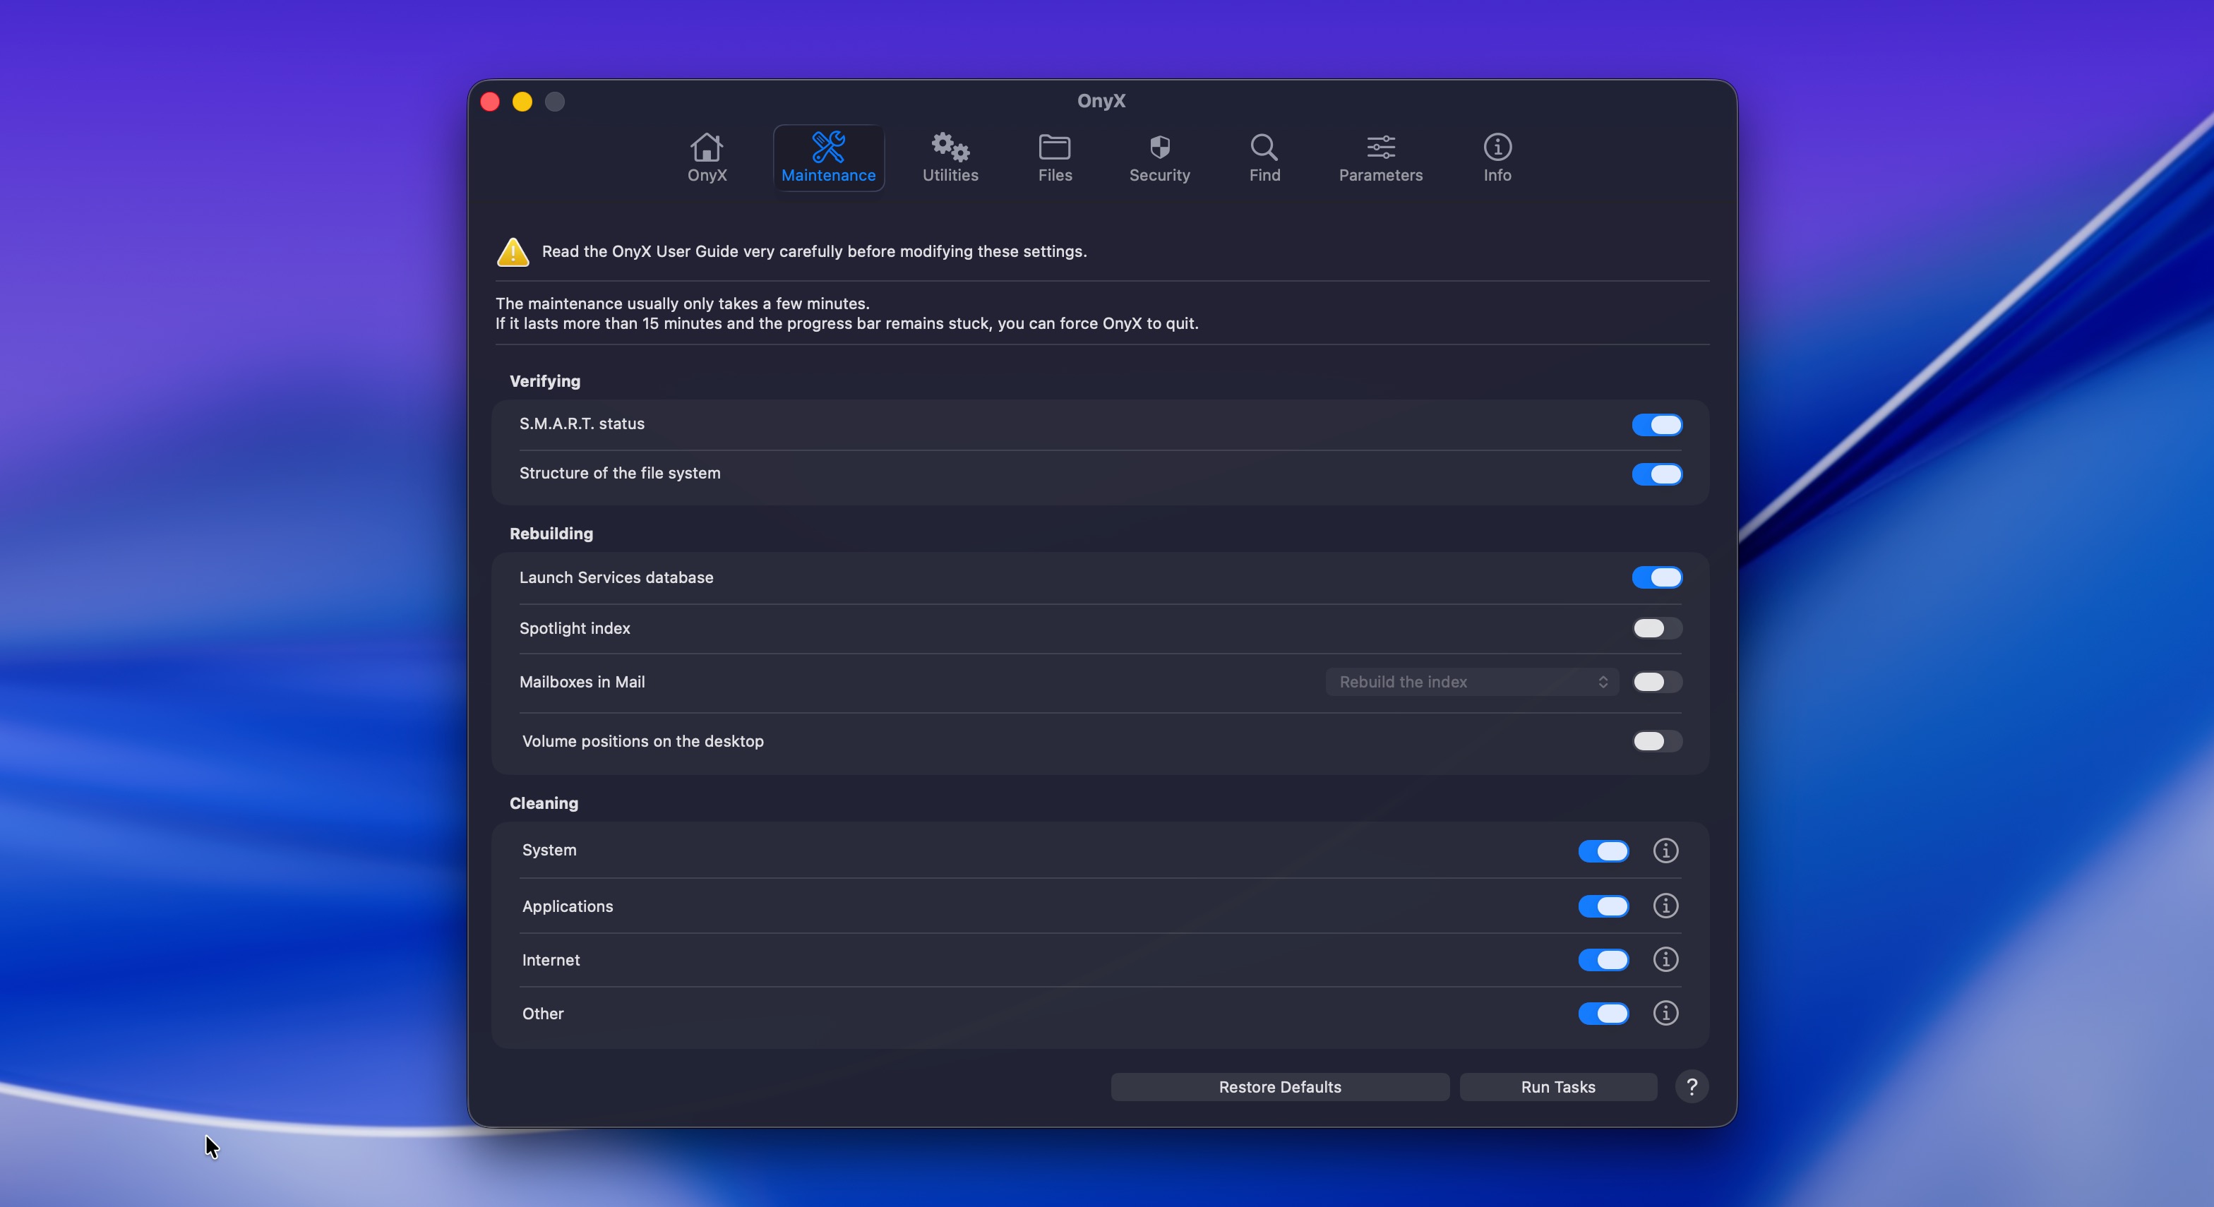Enable Volume positions on the desktop
The height and width of the screenshot is (1207, 2214).
(1656, 740)
